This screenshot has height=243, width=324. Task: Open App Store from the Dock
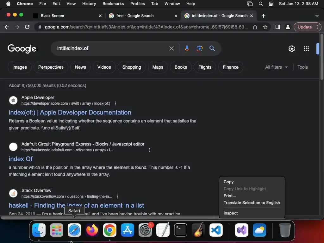[127, 230]
